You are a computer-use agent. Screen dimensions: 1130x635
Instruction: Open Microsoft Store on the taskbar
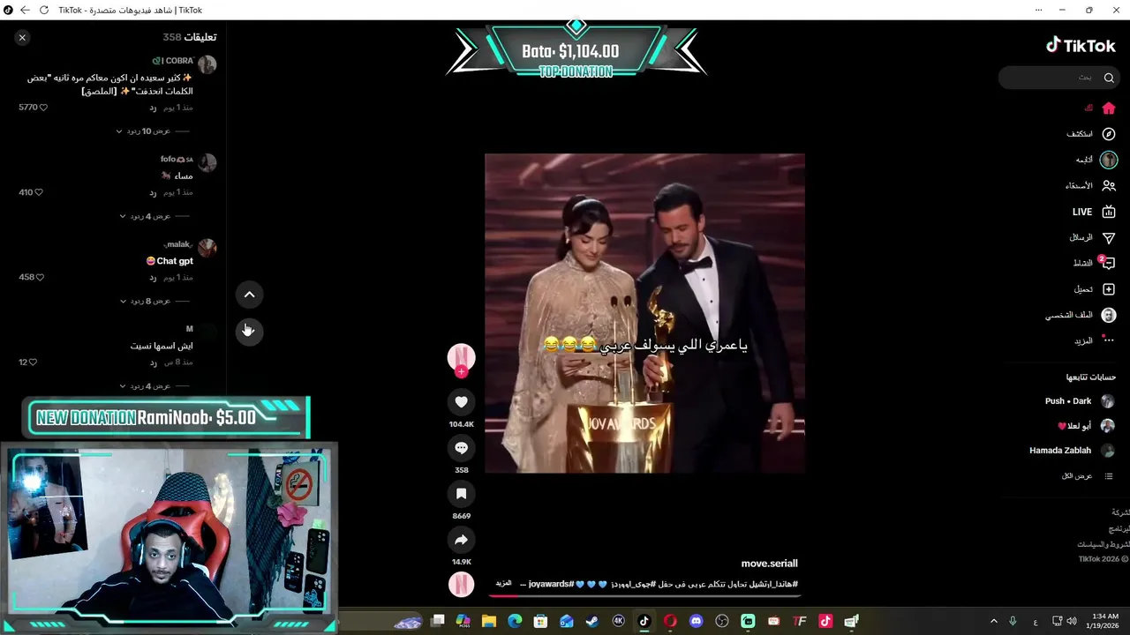tap(540, 622)
